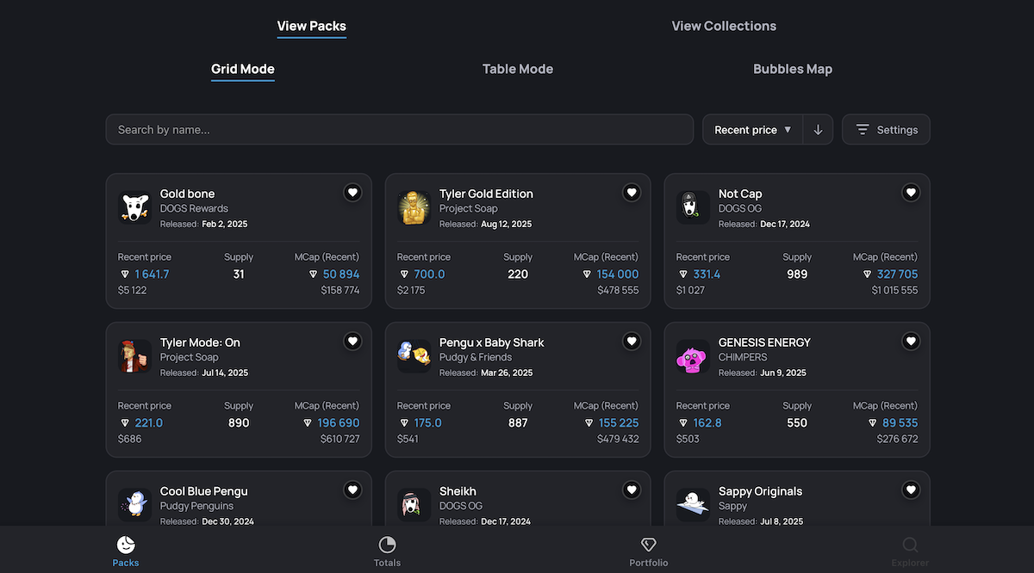
Task: Select Bubbles Map tab
Action: [x=793, y=69]
